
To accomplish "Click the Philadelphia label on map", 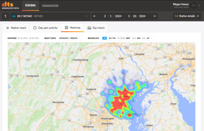I will pyautogui.click(x=189, y=59).
